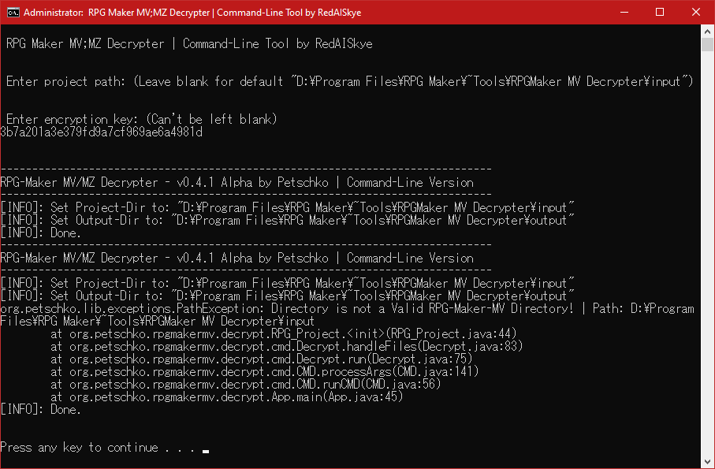Screen dimensions: 715x469
Task: Click the last '[INFO]: Done.' line
Action: tap(40, 409)
